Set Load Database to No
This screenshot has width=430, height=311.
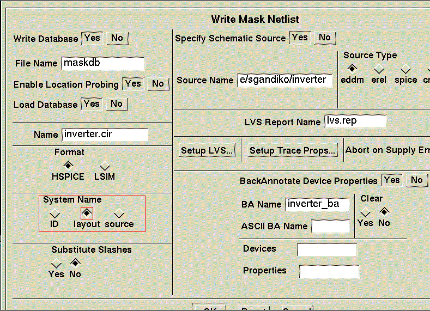pos(117,104)
